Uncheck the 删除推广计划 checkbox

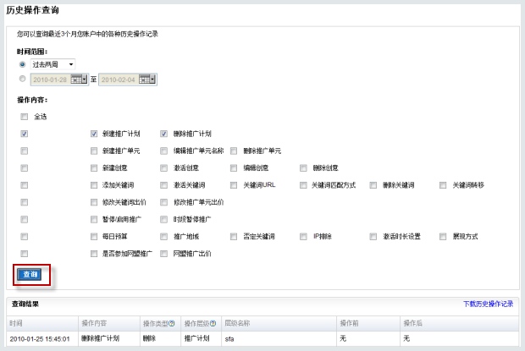165,134
